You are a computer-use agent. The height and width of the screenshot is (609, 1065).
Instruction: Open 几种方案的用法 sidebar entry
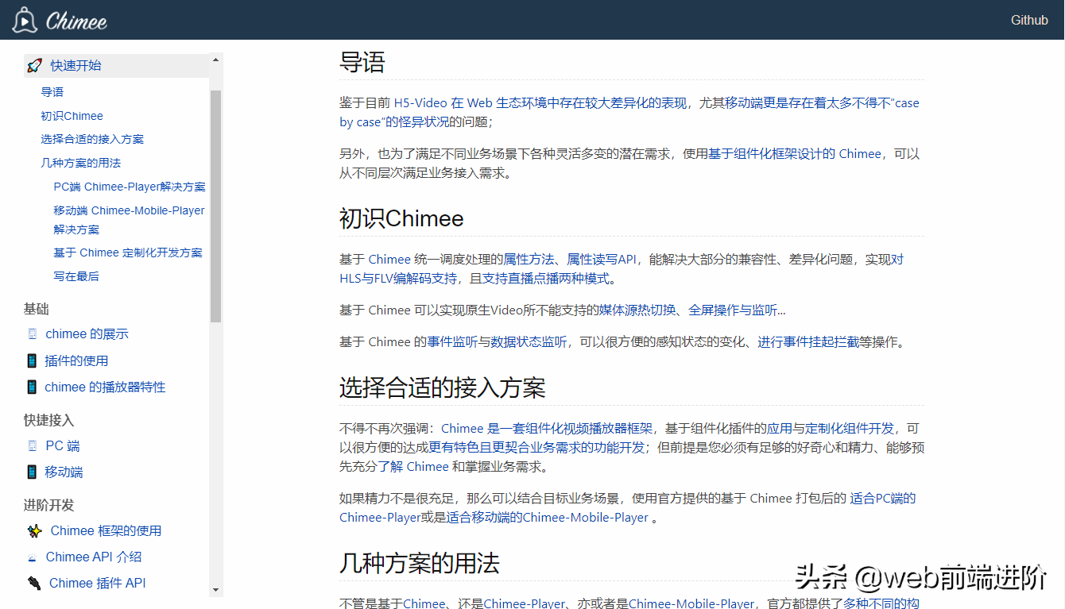[x=81, y=163]
